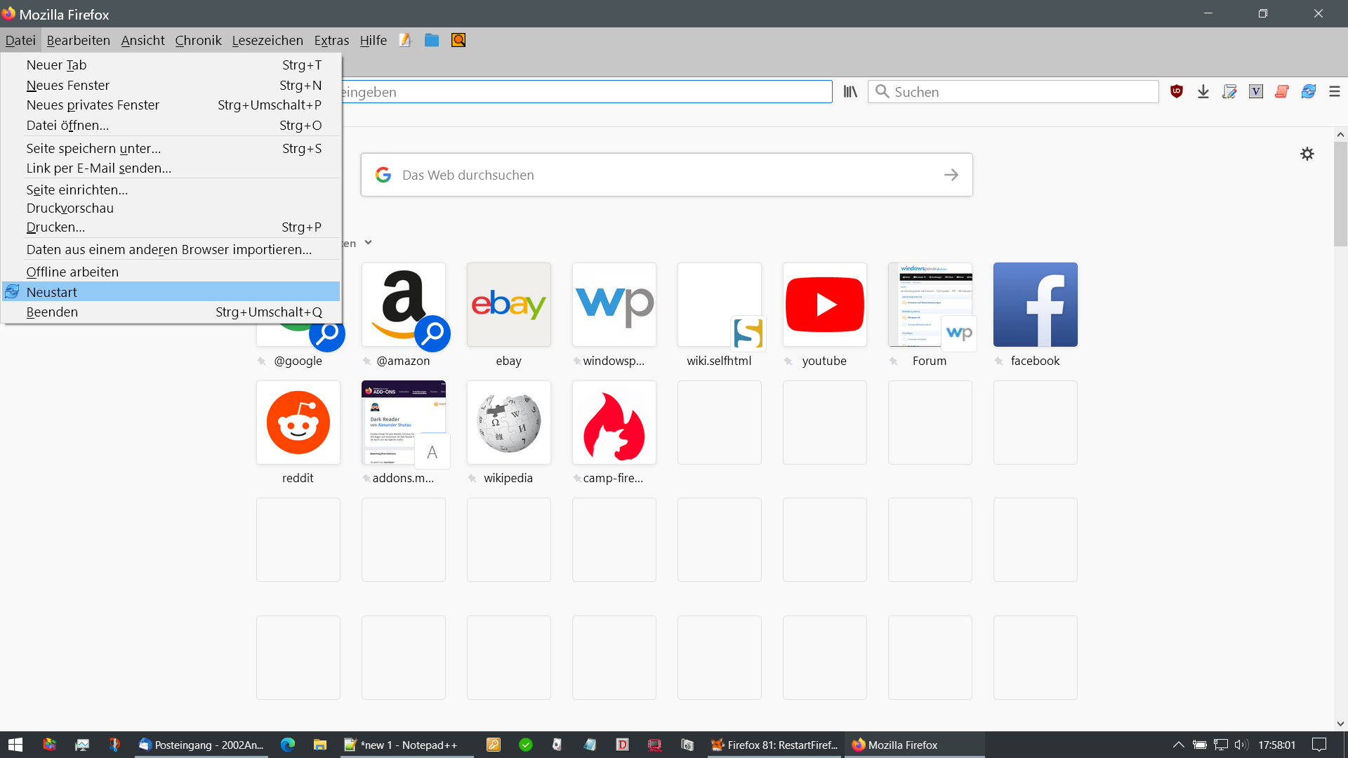
Task: Open the Chronik menu
Action: point(198,40)
